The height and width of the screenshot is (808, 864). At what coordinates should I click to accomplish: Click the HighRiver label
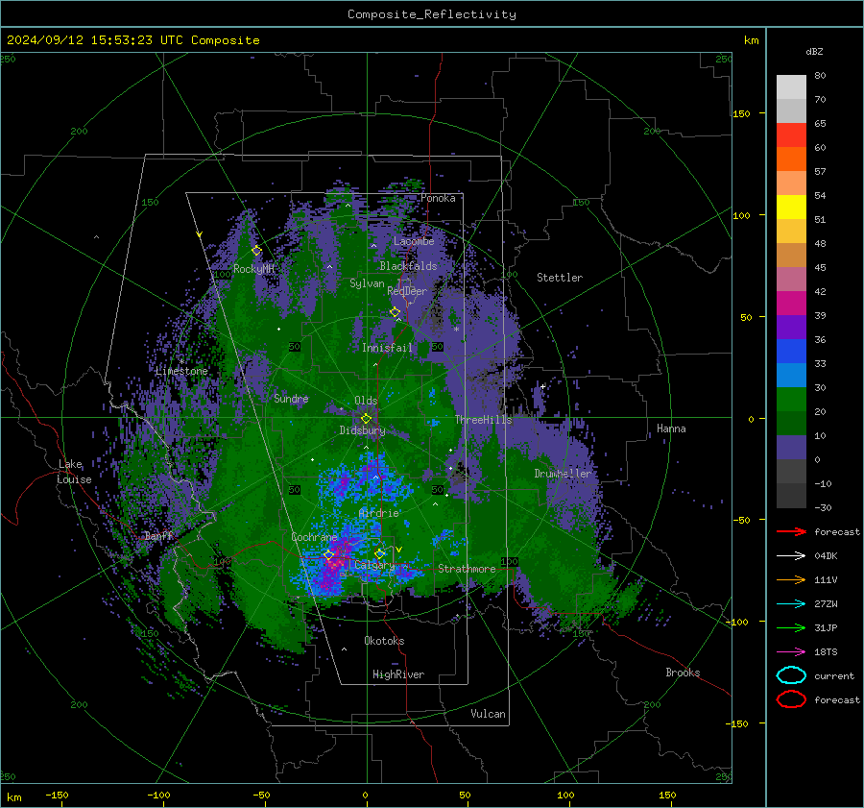[398, 674]
